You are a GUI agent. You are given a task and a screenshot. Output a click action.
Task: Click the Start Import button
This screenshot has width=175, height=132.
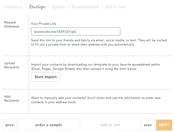point(46,77)
